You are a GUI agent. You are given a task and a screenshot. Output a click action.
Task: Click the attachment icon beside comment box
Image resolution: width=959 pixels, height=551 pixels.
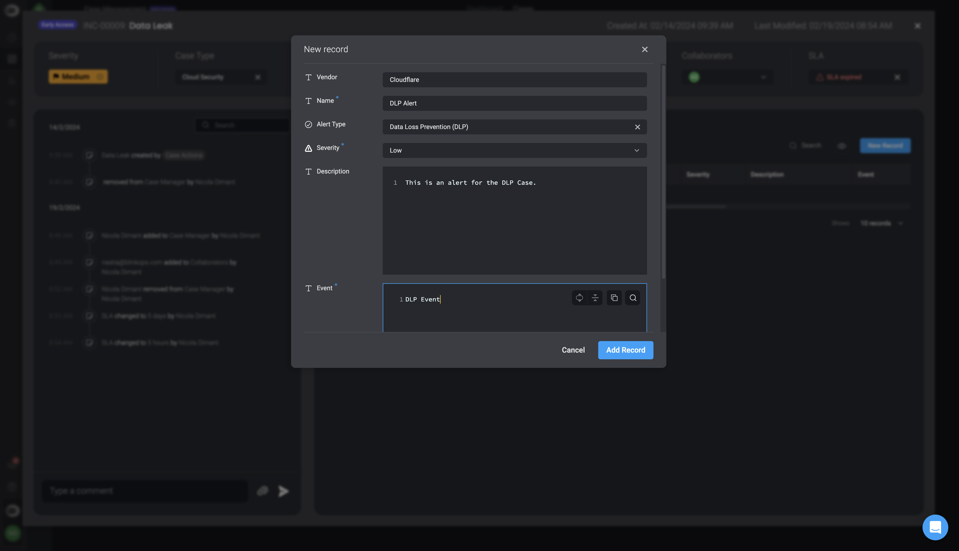click(x=262, y=491)
